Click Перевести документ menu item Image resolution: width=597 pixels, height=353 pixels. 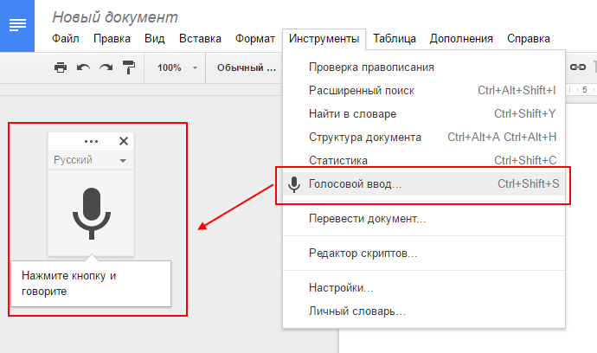click(367, 218)
